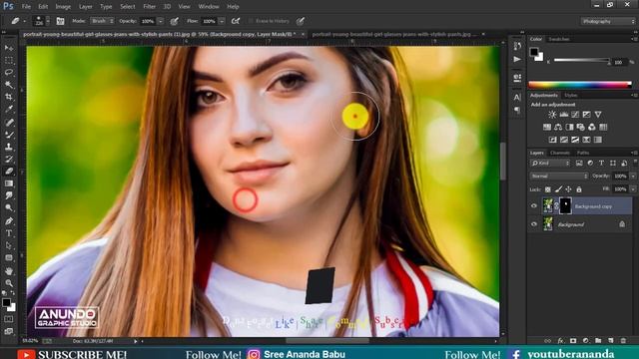Open the Filter menu

[149, 7]
